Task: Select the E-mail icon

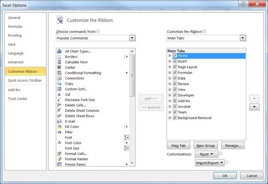Action: (x=59, y=121)
